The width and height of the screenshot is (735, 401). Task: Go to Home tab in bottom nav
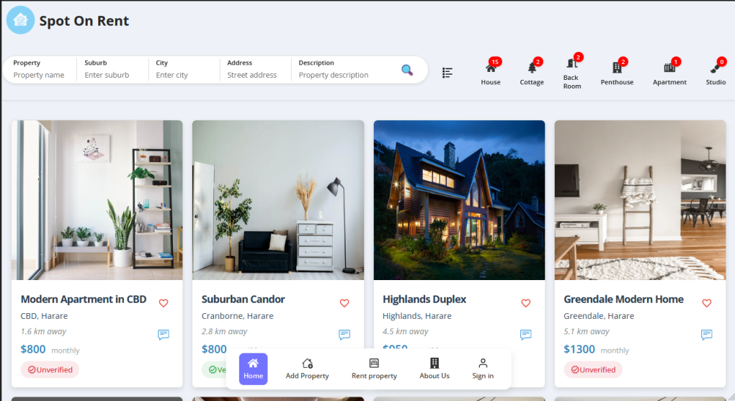253,369
